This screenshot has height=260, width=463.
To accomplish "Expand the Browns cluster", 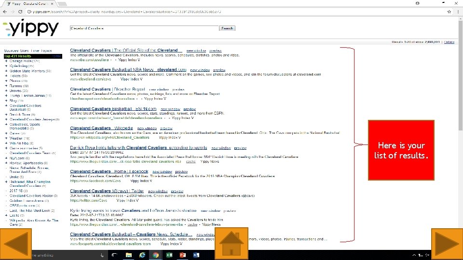I will (6, 91).
